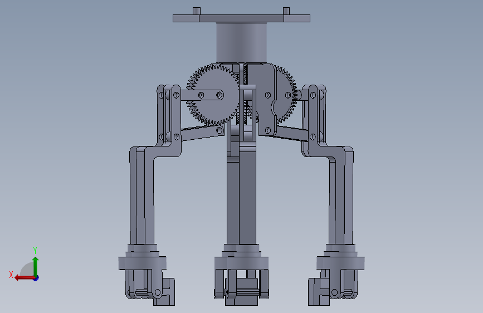Select the cylindrical motor housing below the plate

coord(241,42)
